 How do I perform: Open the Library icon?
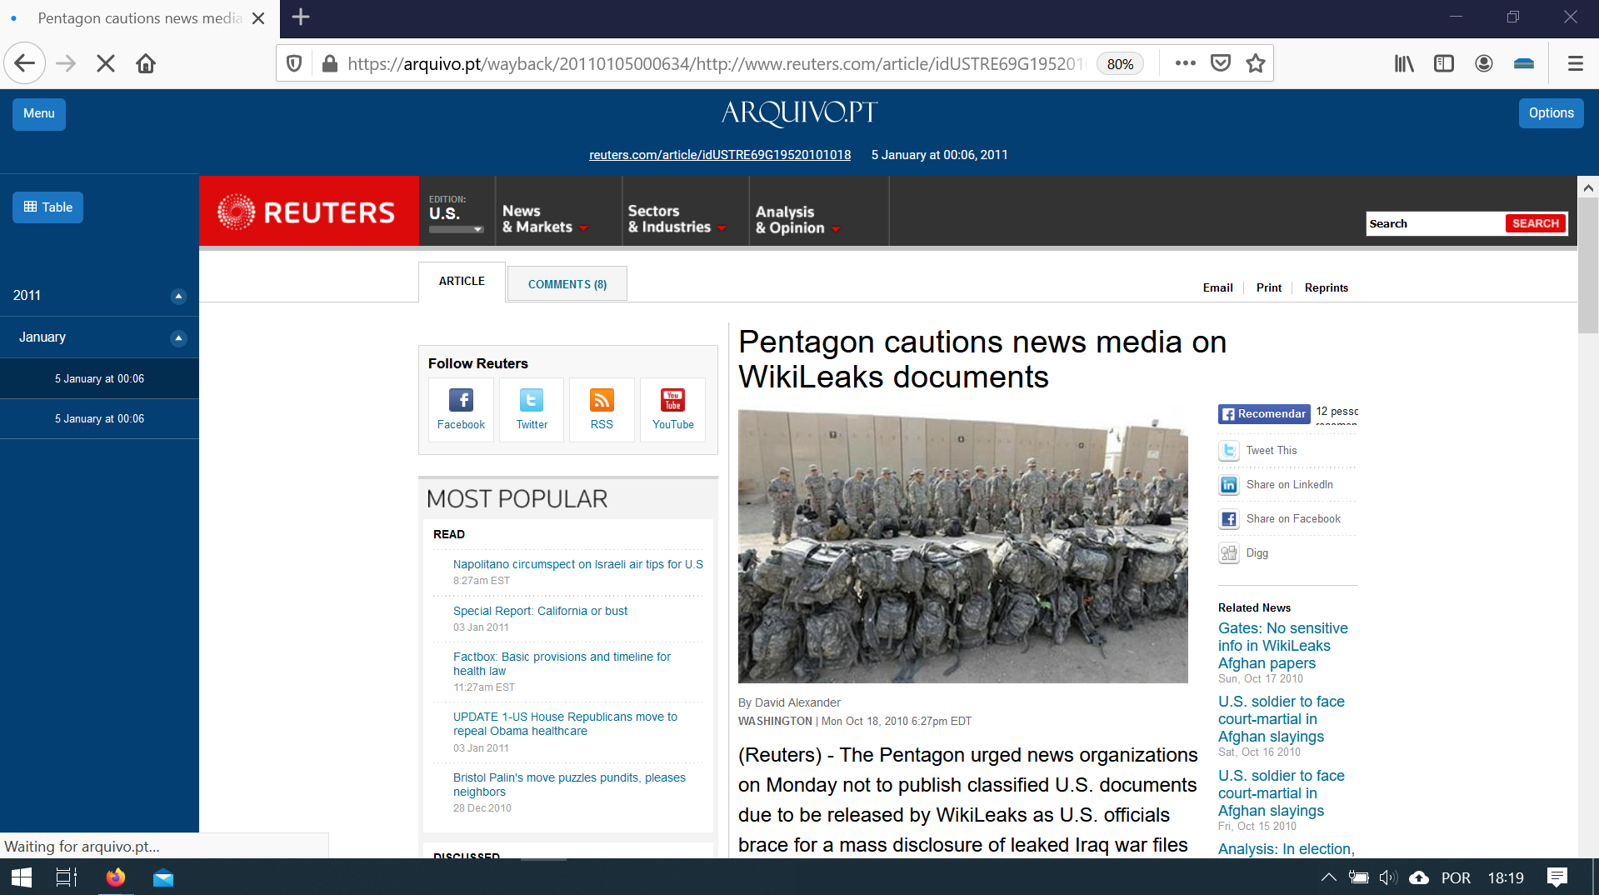(1404, 63)
